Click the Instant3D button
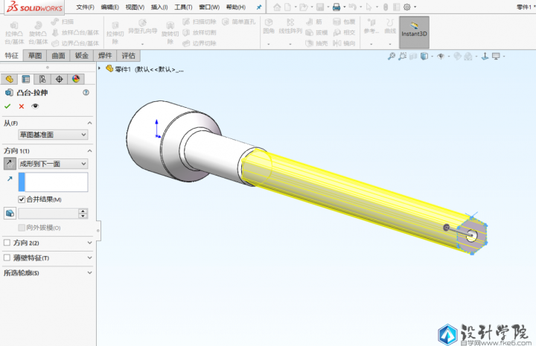 click(414, 33)
